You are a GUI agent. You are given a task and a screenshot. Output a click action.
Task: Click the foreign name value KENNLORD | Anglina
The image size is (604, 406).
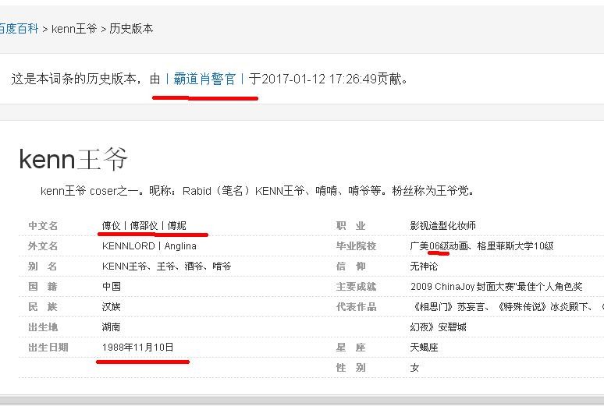click(x=149, y=246)
